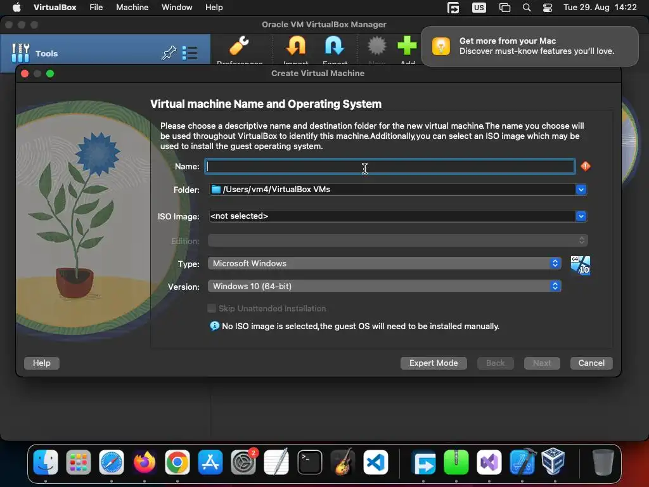Open the Tools list menu icon
The height and width of the screenshot is (487, 649).
190,53
